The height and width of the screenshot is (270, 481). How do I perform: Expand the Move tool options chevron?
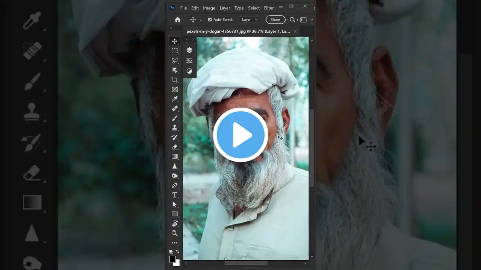(200, 19)
